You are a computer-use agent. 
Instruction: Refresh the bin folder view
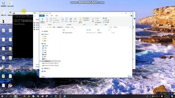tap(111, 27)
